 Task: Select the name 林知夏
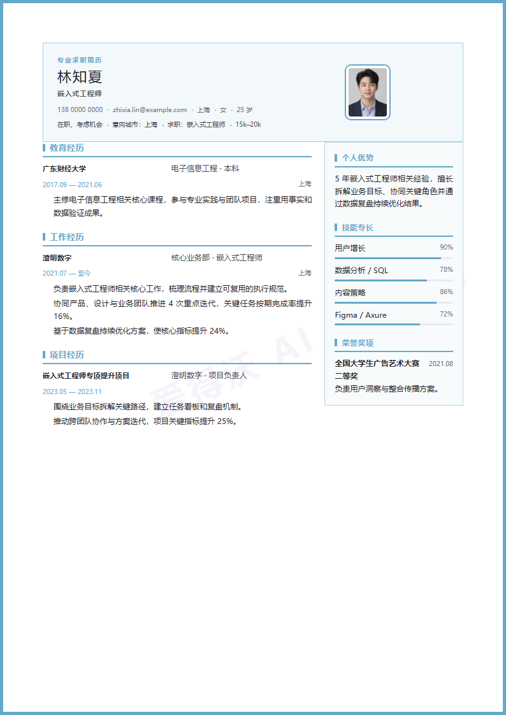(x=80, y=76)
